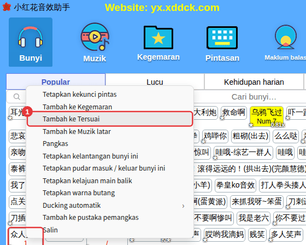Open the Muzik disc icon section
The width and height of the screenshot is (306, 245).
pyautogui.click(x=95, y=43)
